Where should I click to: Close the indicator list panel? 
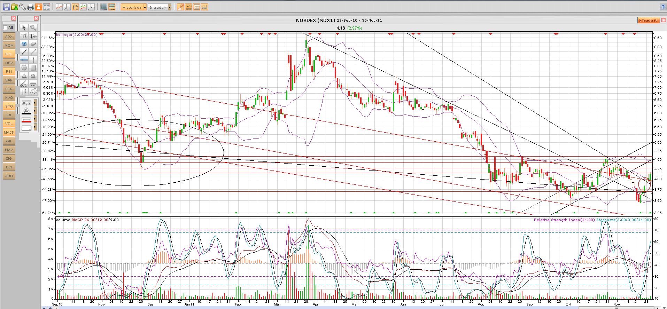(14, 18)
